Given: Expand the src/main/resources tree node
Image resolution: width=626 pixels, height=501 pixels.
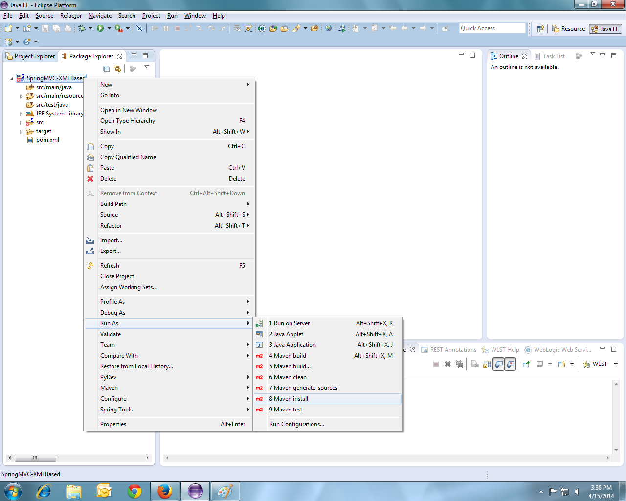Looking at the screenshot, I should pos(21,96).
